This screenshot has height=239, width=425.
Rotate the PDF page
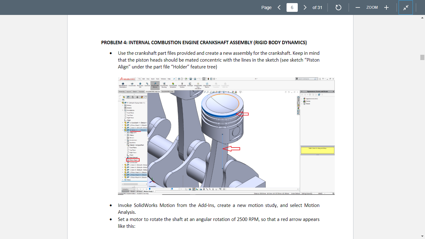pyautogui.click(x=339, y=7)
